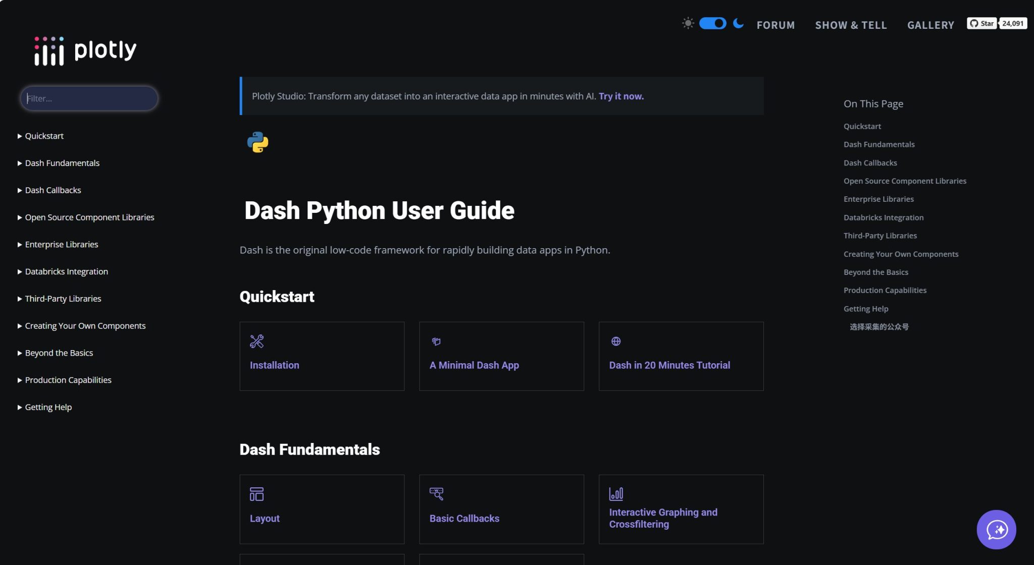Toggle the light/dark theme switch
The height and width of the screenshot is (565, 1034).
pyautogui.click(x=712, y=23)
